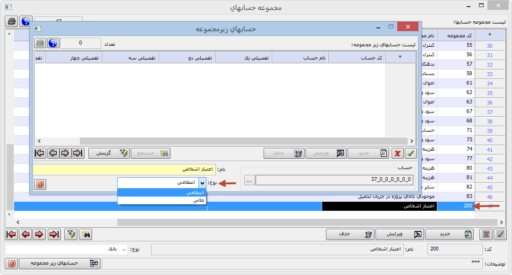Click the blue help globe icon in the dialog toolbar
The image size is (512, 275).
53,43
